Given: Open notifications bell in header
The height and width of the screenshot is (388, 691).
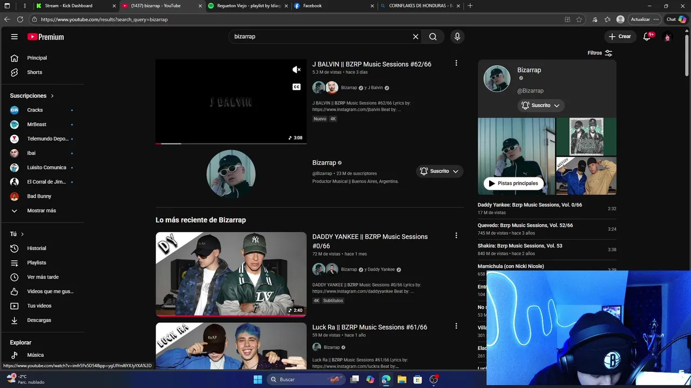Looking at the screenshot, I should [x=647, y=37].
